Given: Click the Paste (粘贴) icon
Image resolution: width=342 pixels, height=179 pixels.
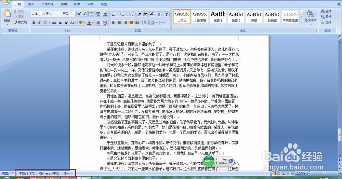Looking at the screenshot, I should click(7, 14).
